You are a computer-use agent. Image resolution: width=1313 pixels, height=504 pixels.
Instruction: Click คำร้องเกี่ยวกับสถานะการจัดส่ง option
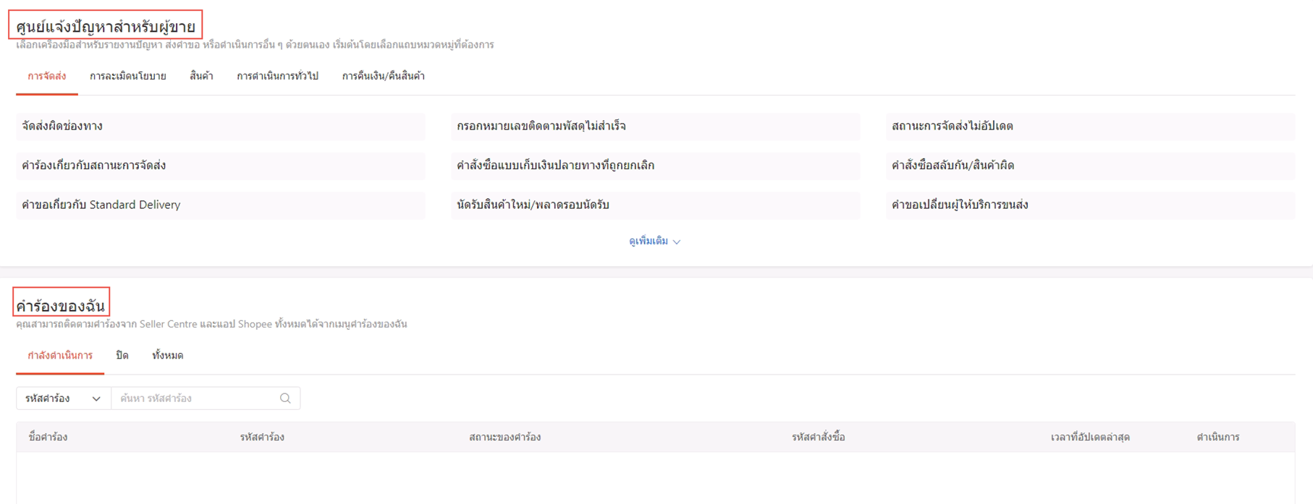[x=221, y=166]
